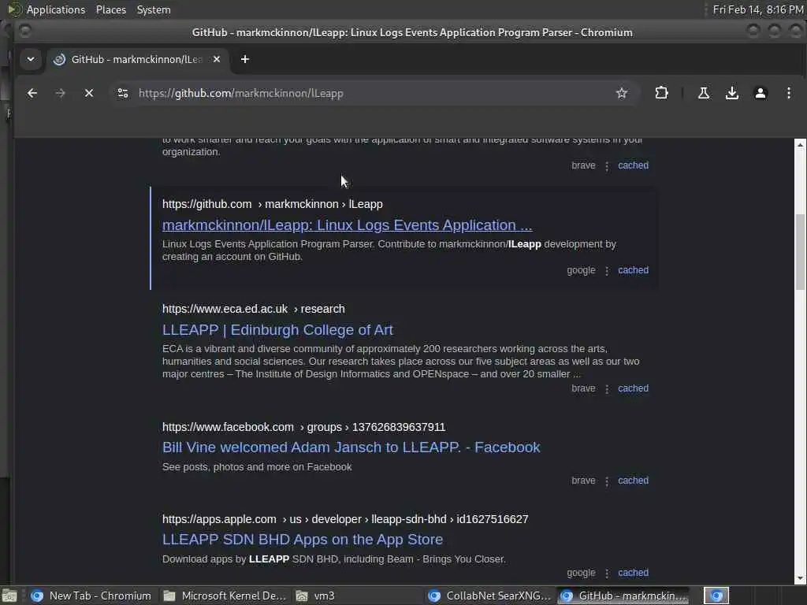
Task: Open Chromium three-dot menu
Action: pos(788,93)
